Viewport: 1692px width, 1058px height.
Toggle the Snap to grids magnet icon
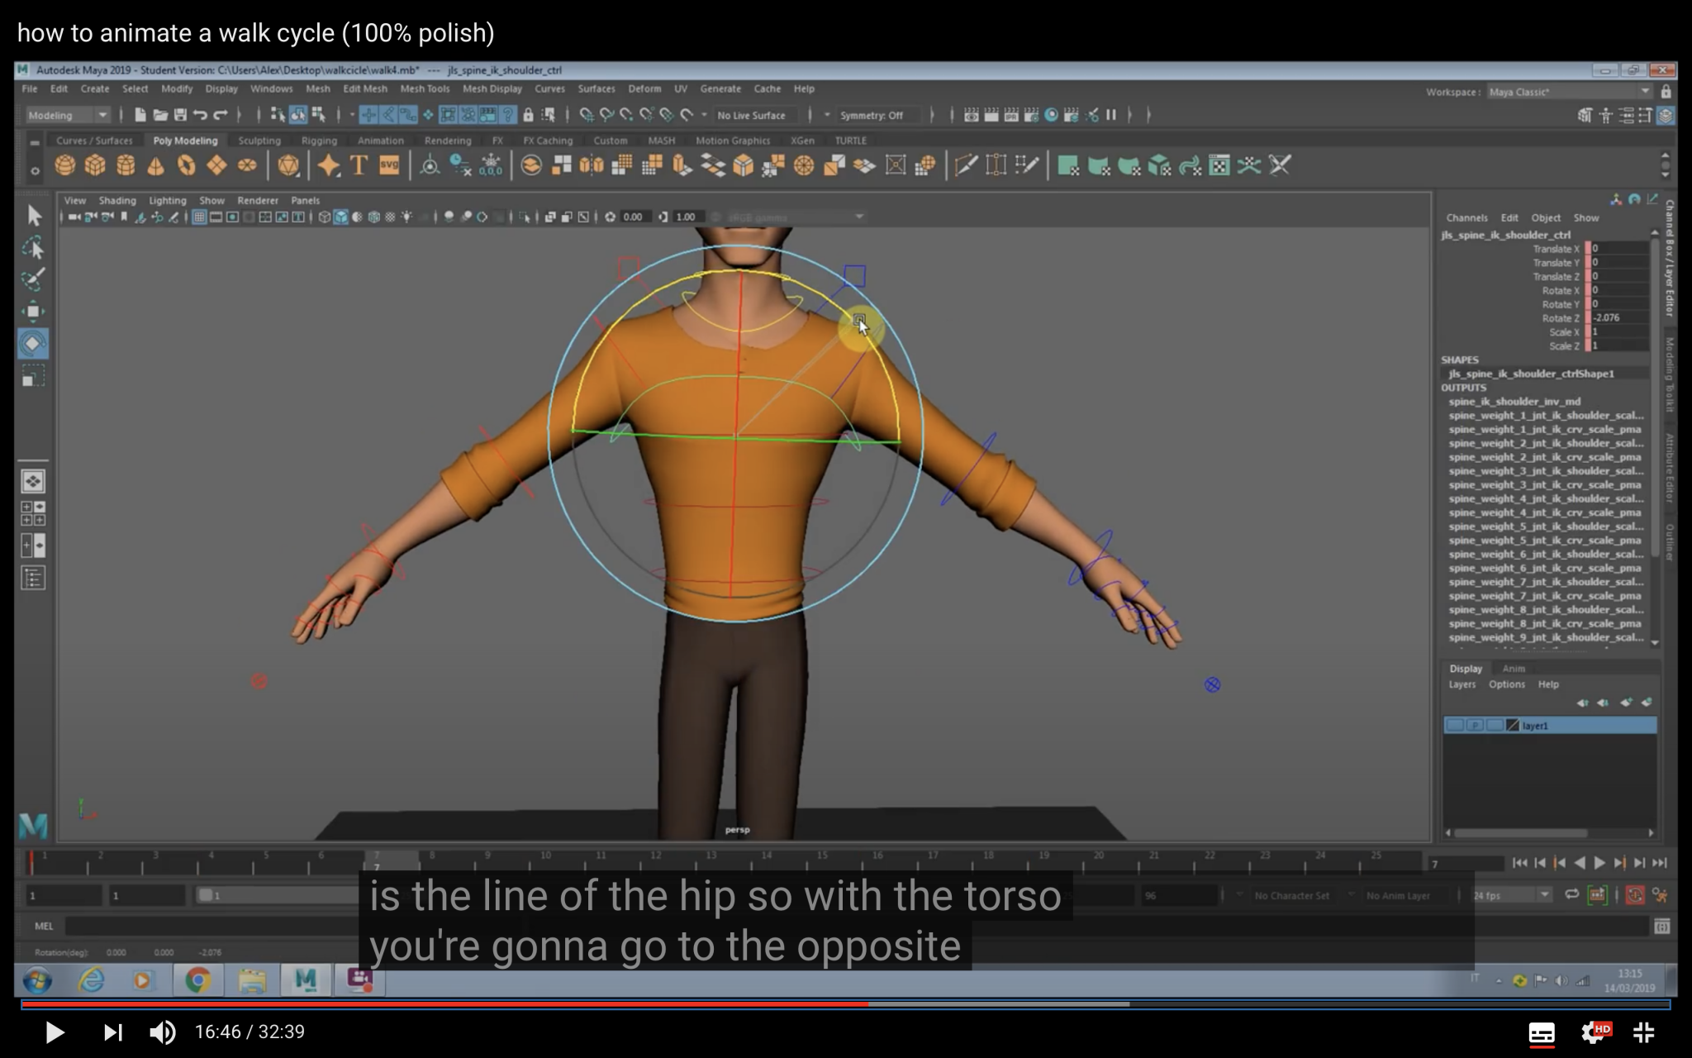tap(587, 115)
